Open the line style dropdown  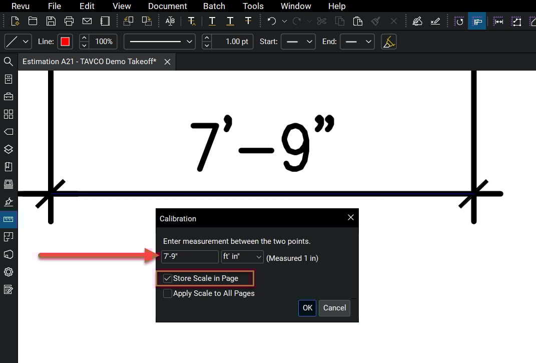click(159, 42)
